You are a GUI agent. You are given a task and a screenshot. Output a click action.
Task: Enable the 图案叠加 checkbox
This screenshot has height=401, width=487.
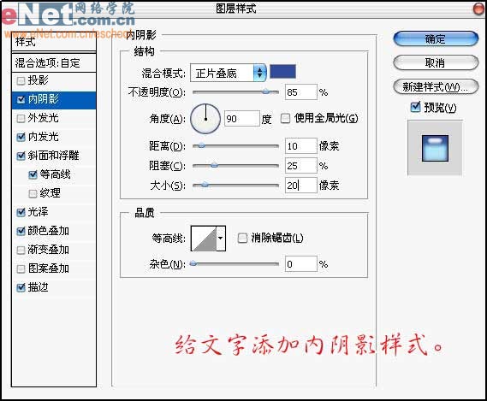21,268
